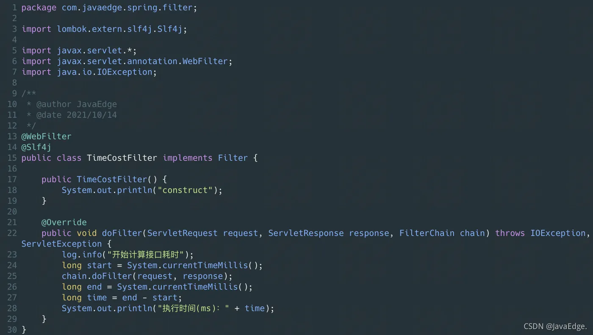Click the @WebFilter annotation on line 13

coord(47,136)
